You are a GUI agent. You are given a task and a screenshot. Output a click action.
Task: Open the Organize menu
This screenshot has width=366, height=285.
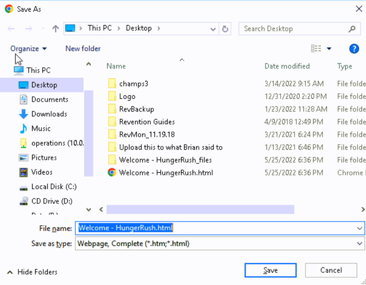[x=29, y=48]
